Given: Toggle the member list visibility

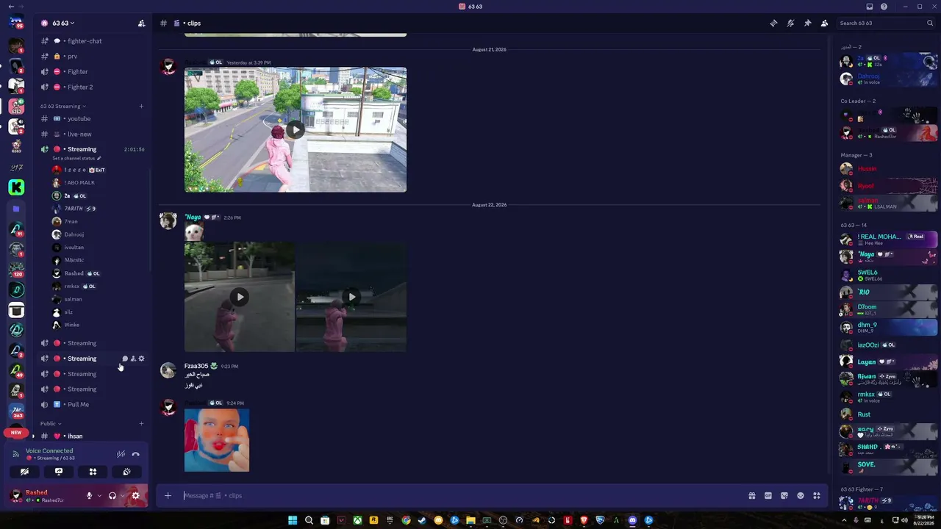Looking at the screenshot, I should tap(824, 23).
